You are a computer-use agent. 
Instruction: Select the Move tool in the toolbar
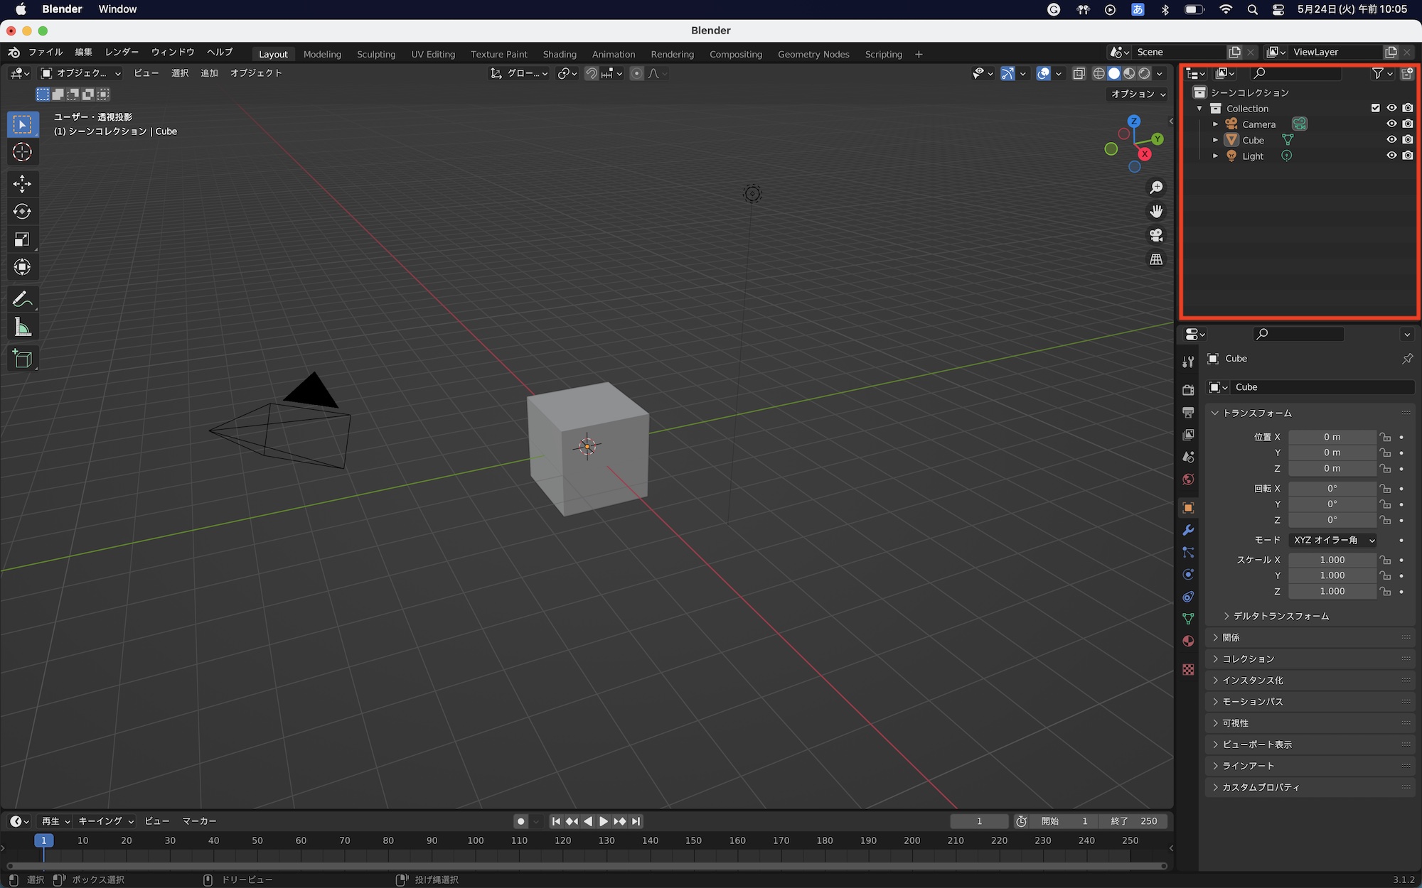pos(22,183)
